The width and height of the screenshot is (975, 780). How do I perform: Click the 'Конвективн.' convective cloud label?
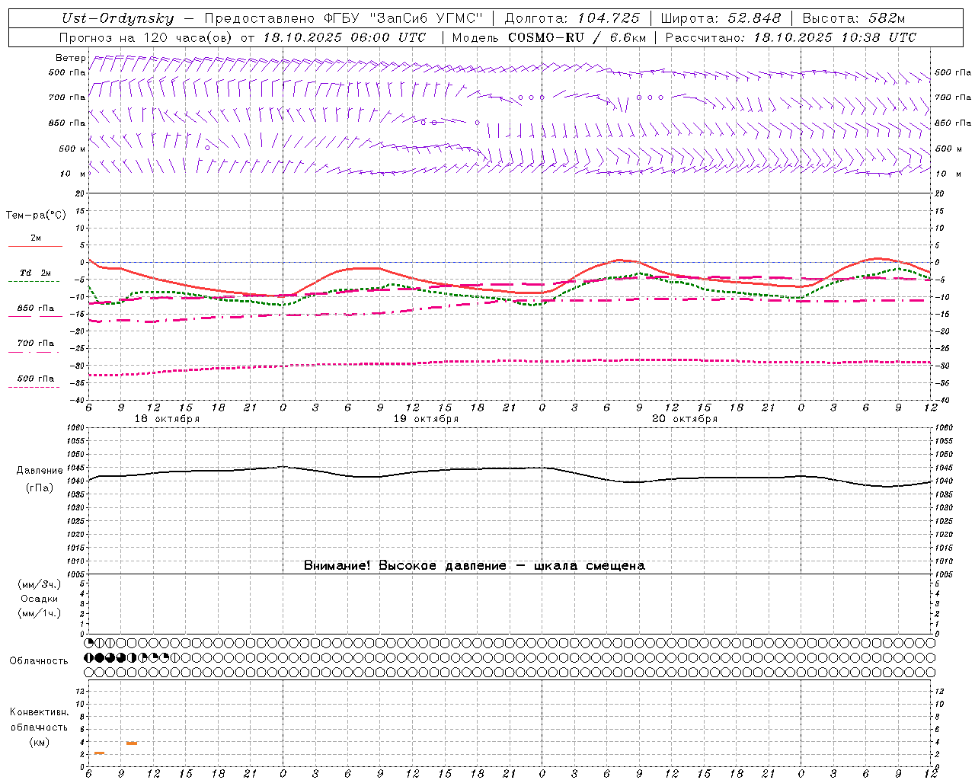point(40,712)
